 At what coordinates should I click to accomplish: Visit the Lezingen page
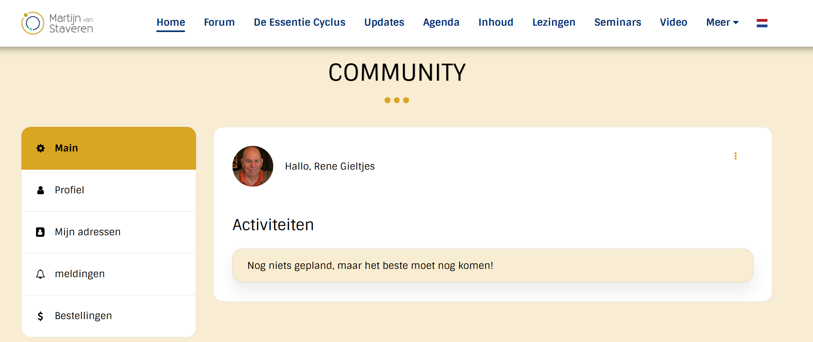[x=554, y=23]
